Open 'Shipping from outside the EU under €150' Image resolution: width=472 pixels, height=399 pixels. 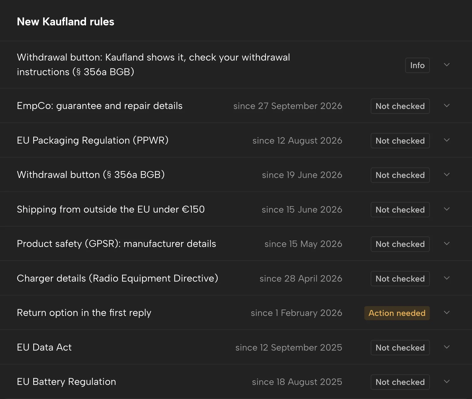[111, 209]
